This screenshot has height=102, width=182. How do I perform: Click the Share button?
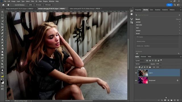[169, 5]
